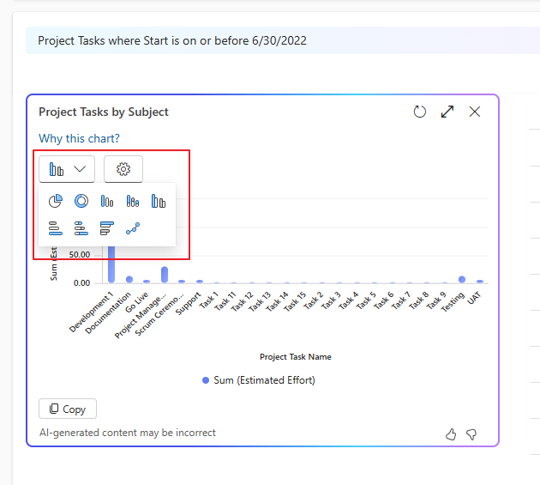Click the 'Task 15' axis label
Viewport: 540px width, 485px height.
pos(295,300)
